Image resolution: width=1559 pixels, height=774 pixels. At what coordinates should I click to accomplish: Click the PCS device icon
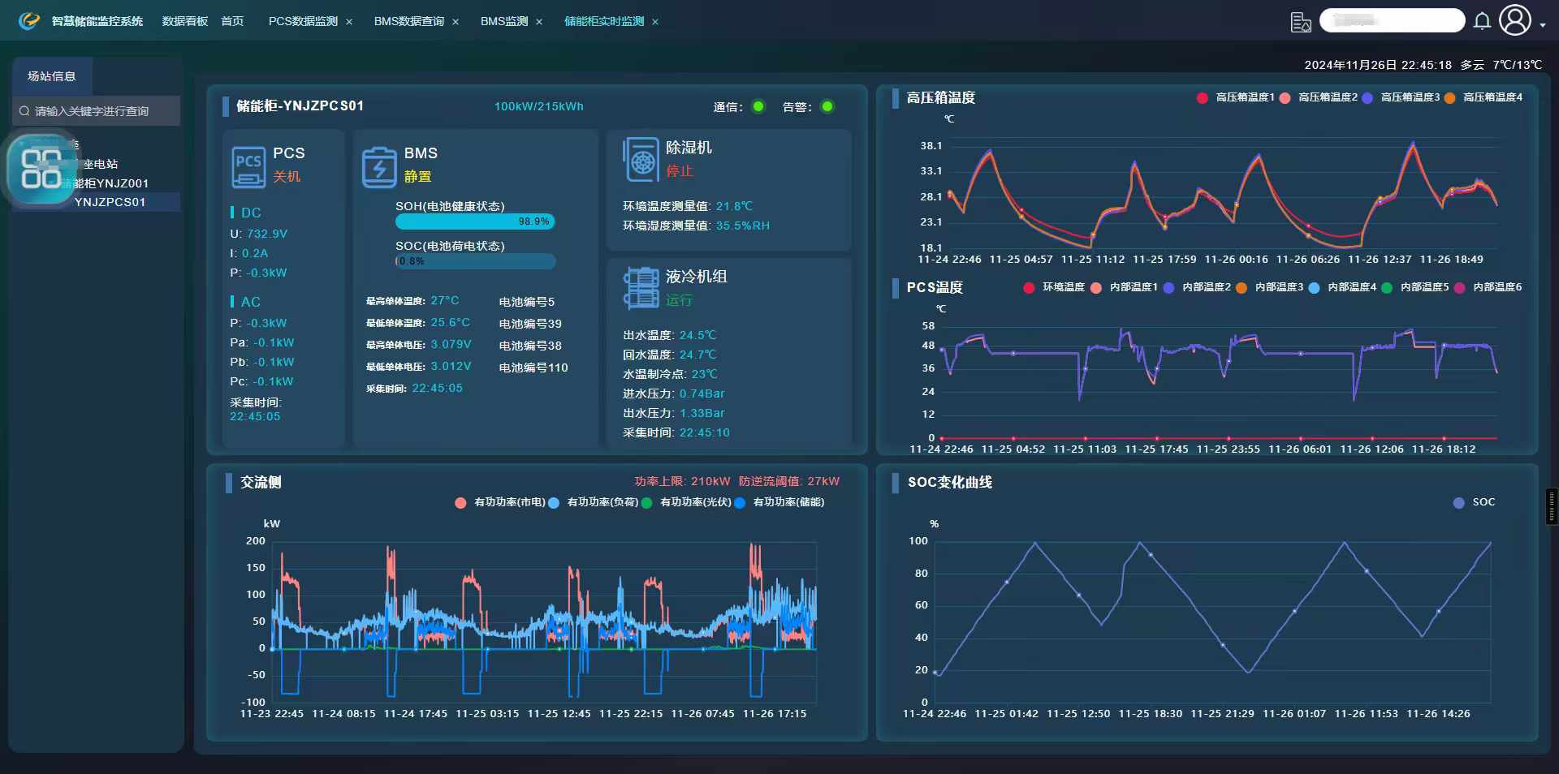248,166
